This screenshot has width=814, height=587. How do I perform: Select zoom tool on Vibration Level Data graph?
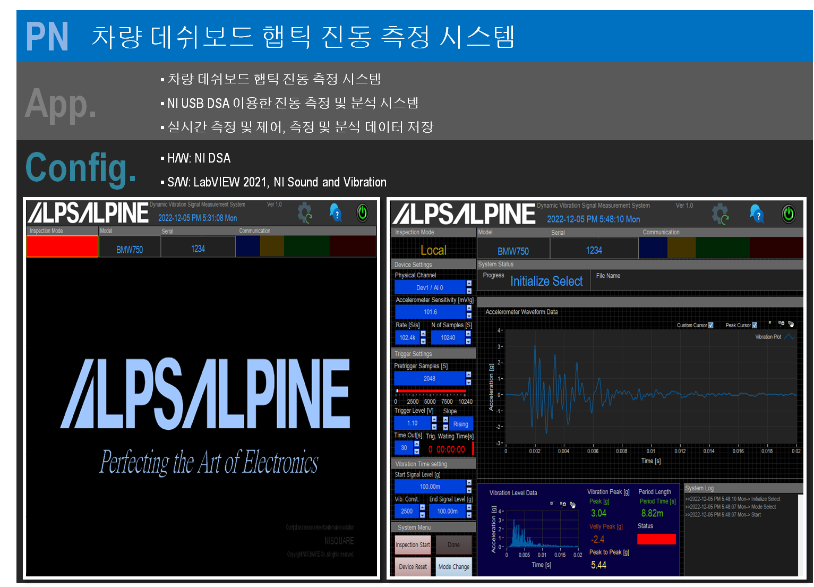pyautogui.click(x=563, y=504)
